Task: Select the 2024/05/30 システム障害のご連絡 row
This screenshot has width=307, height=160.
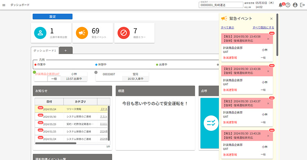Action: [x=71, y=117]
